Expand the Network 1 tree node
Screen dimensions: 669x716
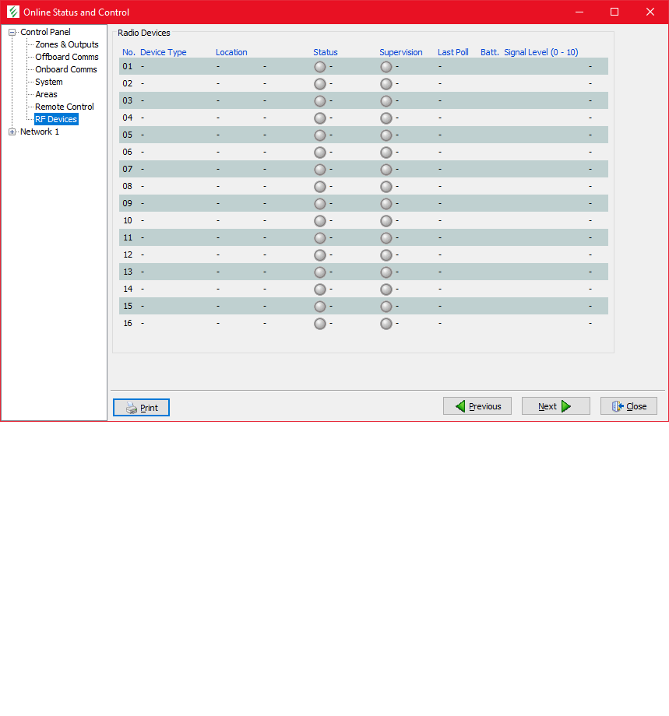[12, 132]
